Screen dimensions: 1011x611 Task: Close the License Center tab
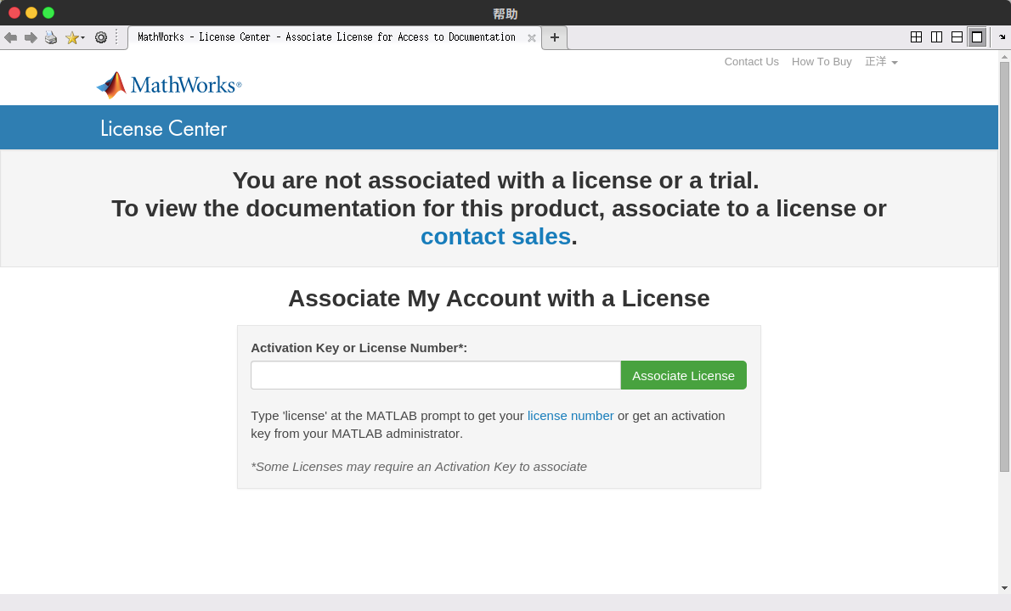click(532, 38)
